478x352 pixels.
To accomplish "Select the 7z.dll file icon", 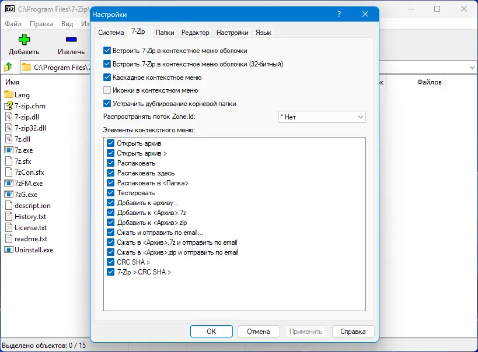I will click(9, 139).
